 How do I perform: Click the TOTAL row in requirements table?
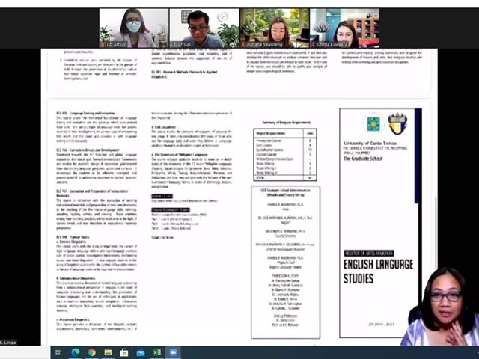pyautogui.click(x=285, y=178)
